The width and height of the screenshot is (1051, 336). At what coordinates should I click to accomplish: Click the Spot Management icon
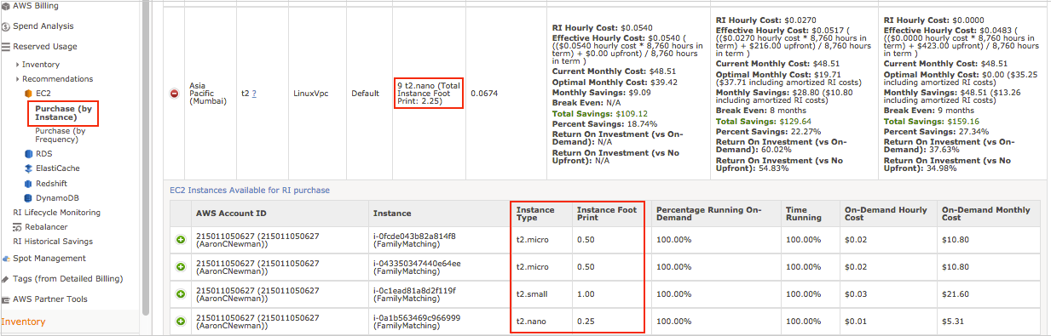pyautogui.click(x=6, y=258)
